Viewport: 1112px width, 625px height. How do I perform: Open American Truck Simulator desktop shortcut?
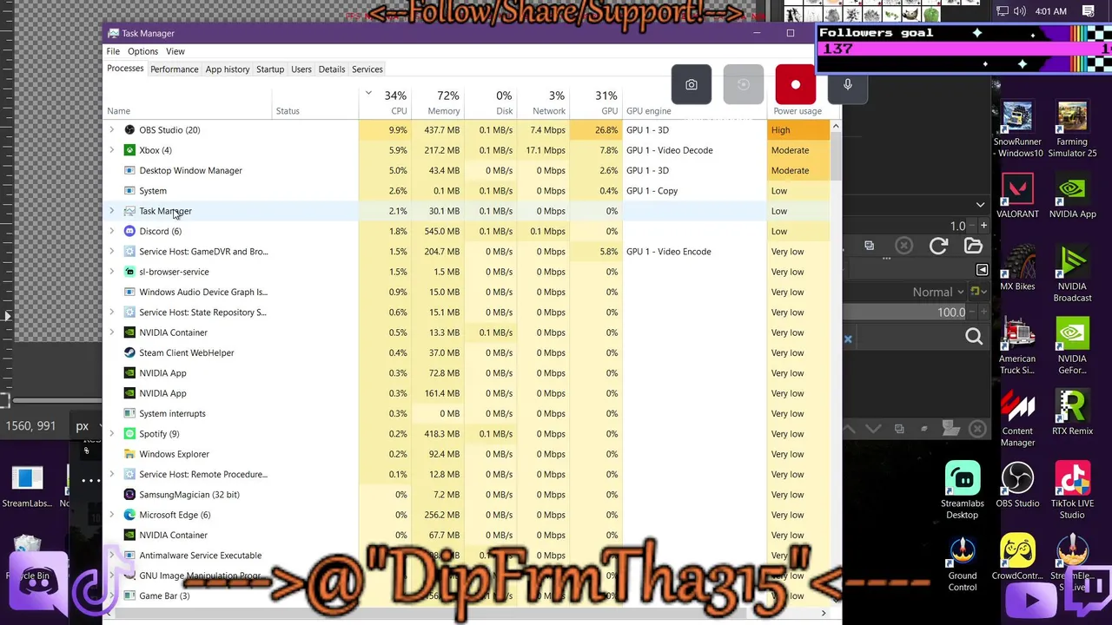(x=1017, y=346)
